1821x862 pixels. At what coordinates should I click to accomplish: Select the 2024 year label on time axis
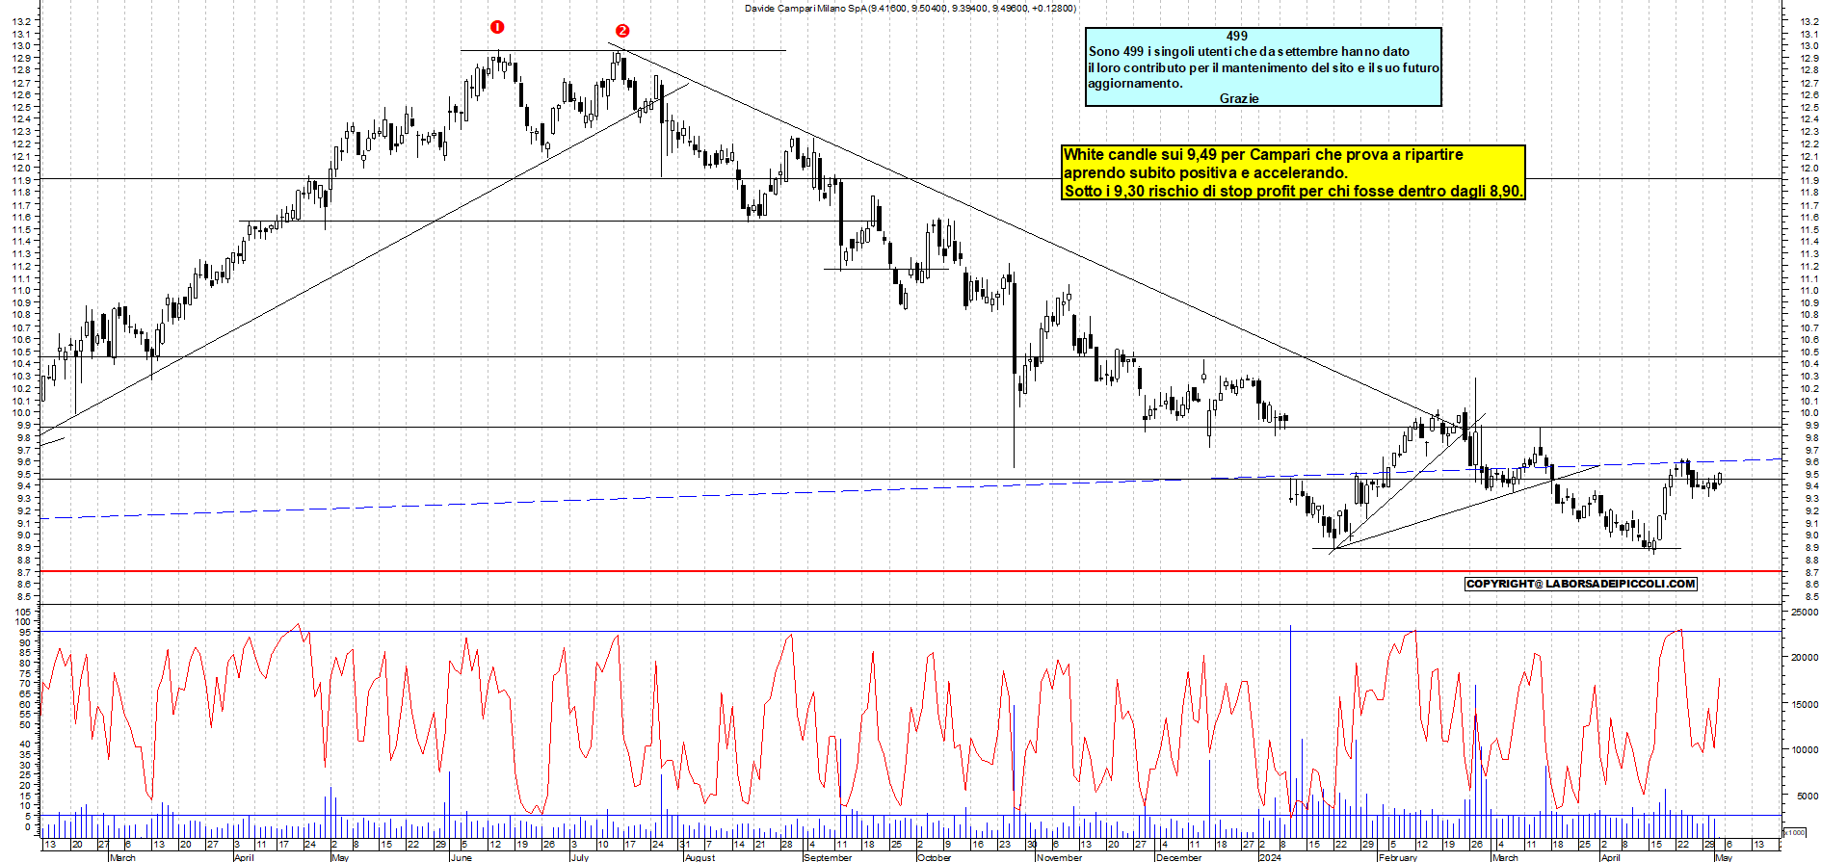(1270, 857)
